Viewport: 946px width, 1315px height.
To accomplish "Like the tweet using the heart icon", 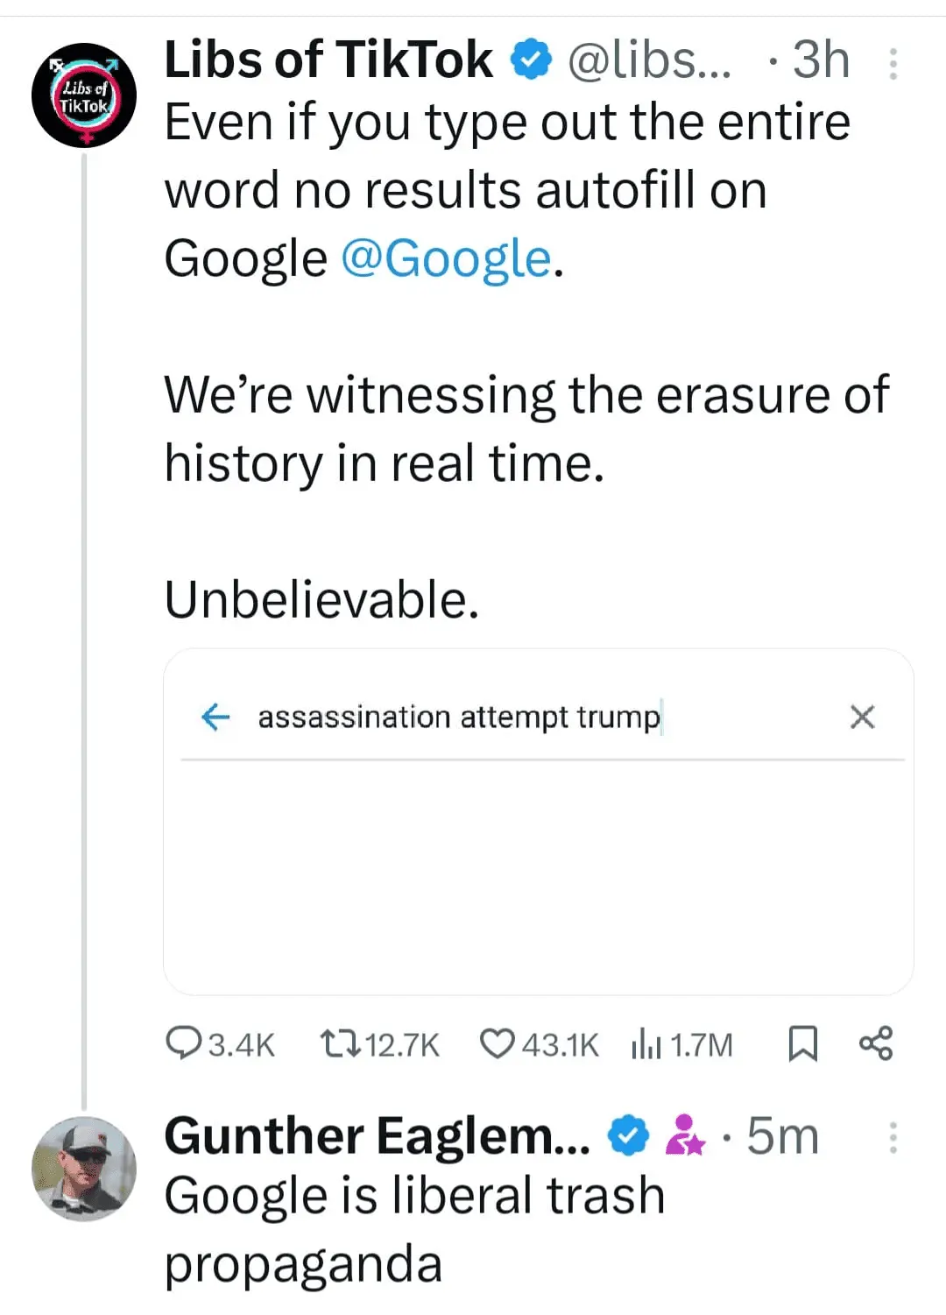I will point(498,1043).
